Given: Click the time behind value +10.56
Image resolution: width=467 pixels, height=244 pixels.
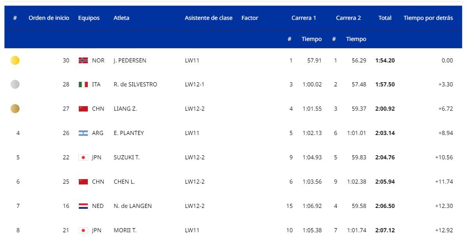Looking at the screenshot, I should point(444,157).
